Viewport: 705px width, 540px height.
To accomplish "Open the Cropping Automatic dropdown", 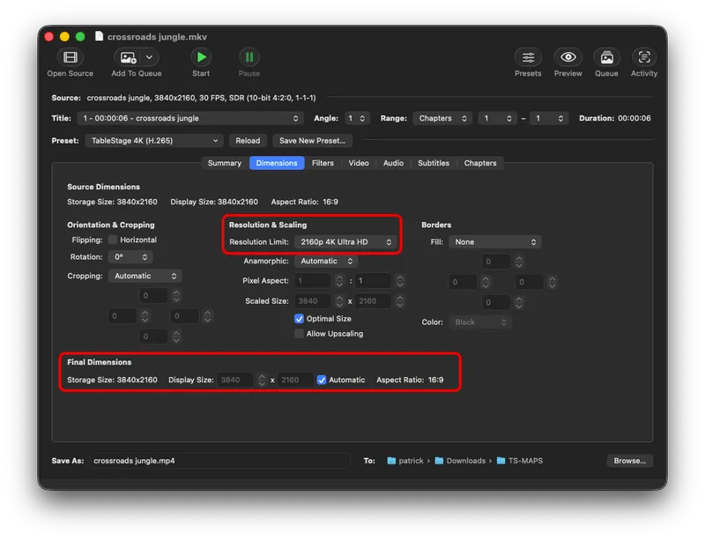I will [x=145, y=276].
